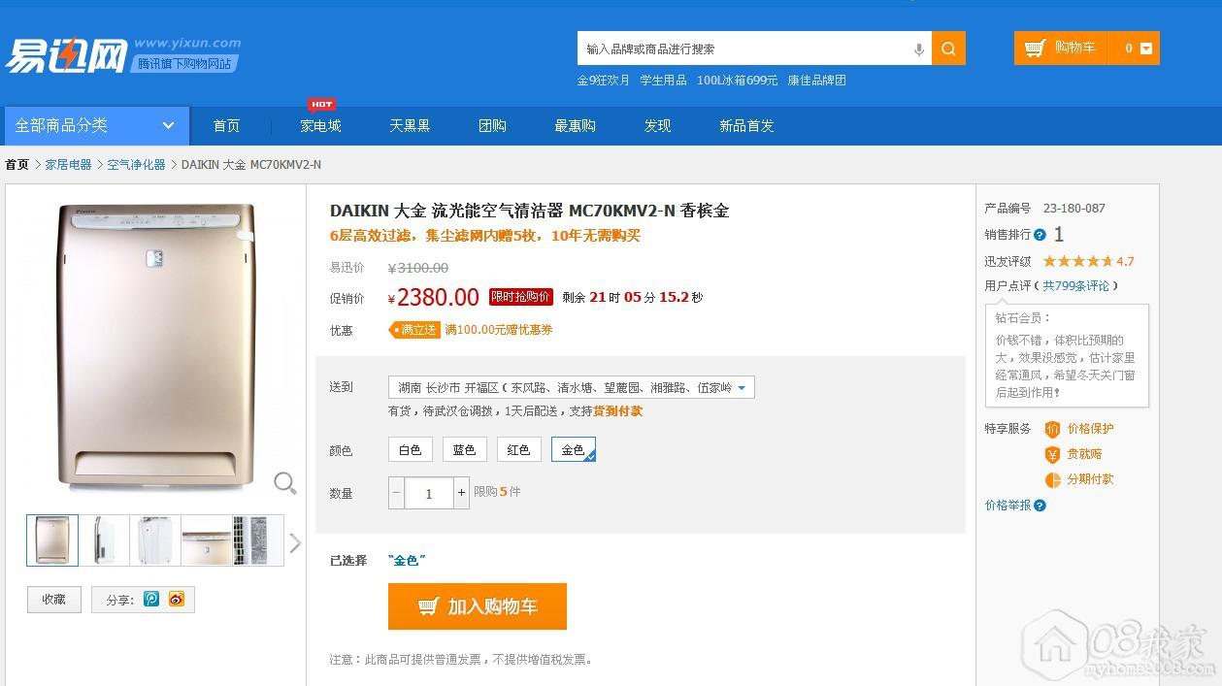
Task: Click the microphone voice search icon
Action: pyautogui.click(x=918, y=49)
